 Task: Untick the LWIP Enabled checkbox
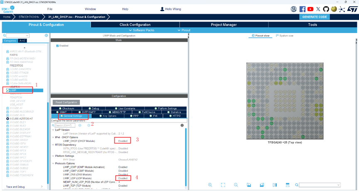(57, 46)
